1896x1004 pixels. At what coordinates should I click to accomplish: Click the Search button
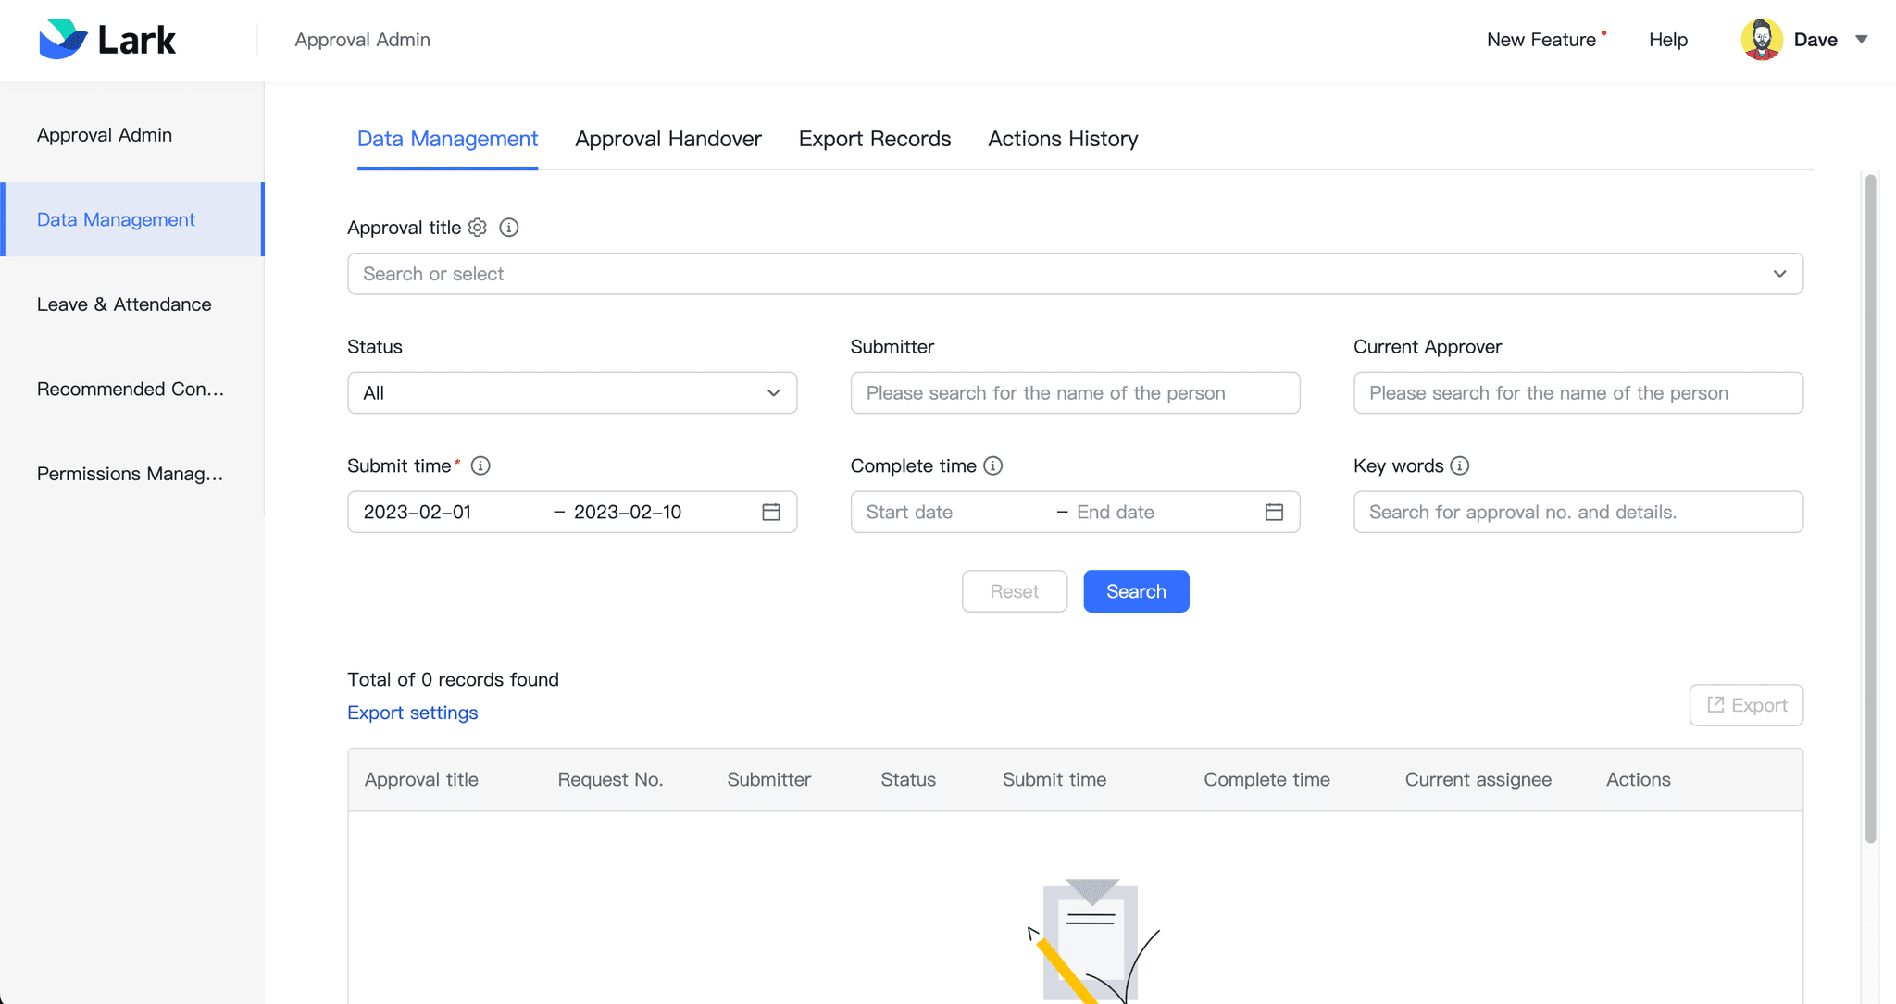pyautogui.click(x=1136, y=591)
